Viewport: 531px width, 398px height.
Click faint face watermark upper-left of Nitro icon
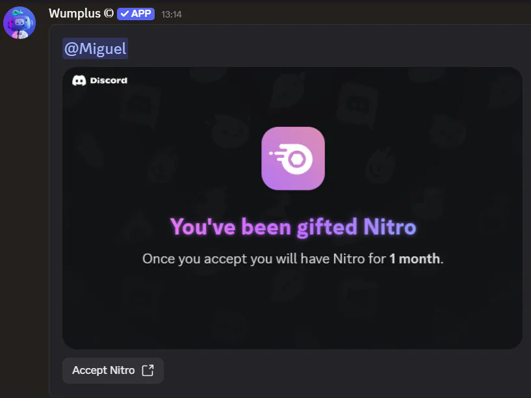(230, 131)
